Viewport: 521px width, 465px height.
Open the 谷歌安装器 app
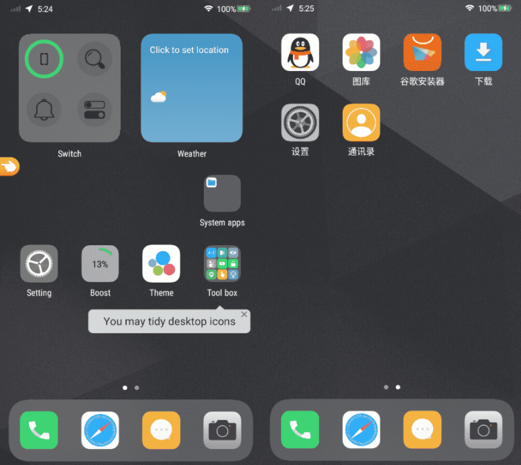[x=422, y=52]
